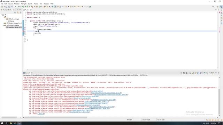223x125 pixels.
Task: Collapse all in Package Explorer
Action: coord(15,12)
